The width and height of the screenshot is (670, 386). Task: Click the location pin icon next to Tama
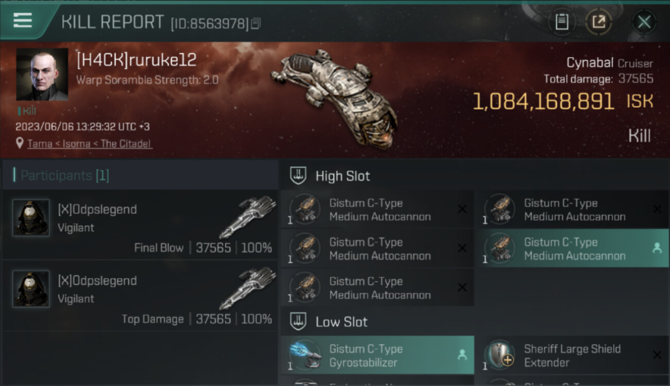click(x=20, y=143)
